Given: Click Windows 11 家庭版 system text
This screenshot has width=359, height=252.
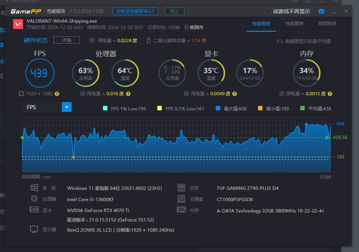Looking at the screenshot, I should tap(114, 188).
